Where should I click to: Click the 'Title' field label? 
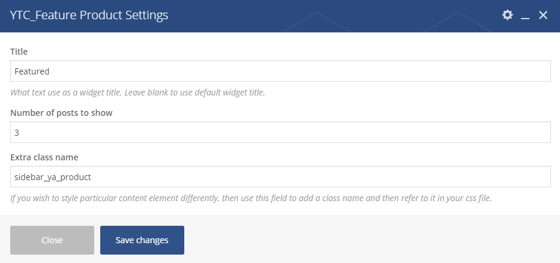pyautogui.click(x=19, y=52)
